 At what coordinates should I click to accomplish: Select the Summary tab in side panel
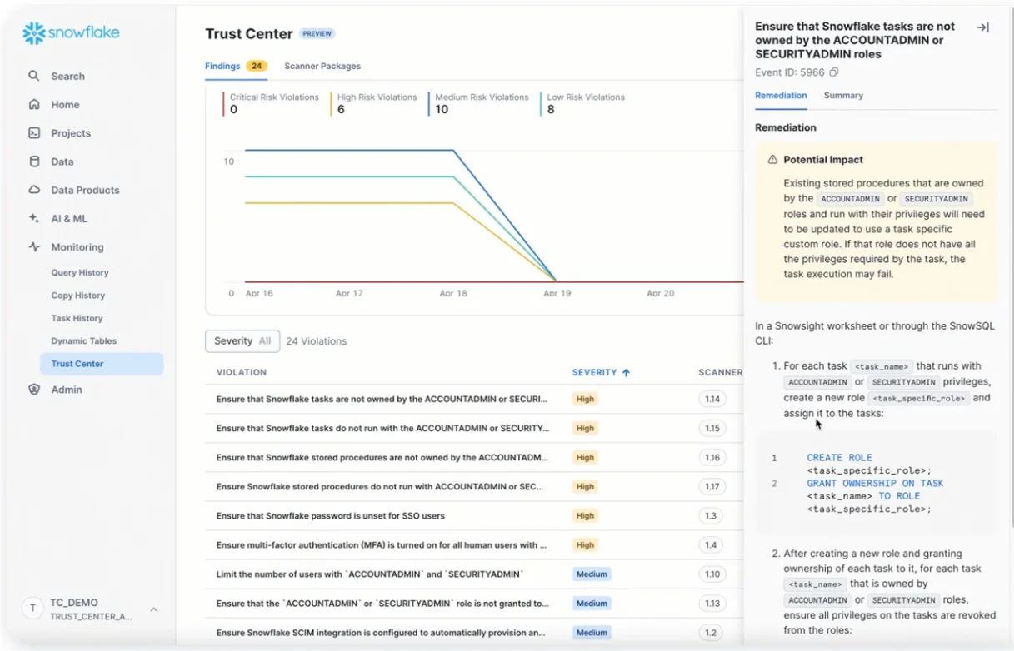843,95
